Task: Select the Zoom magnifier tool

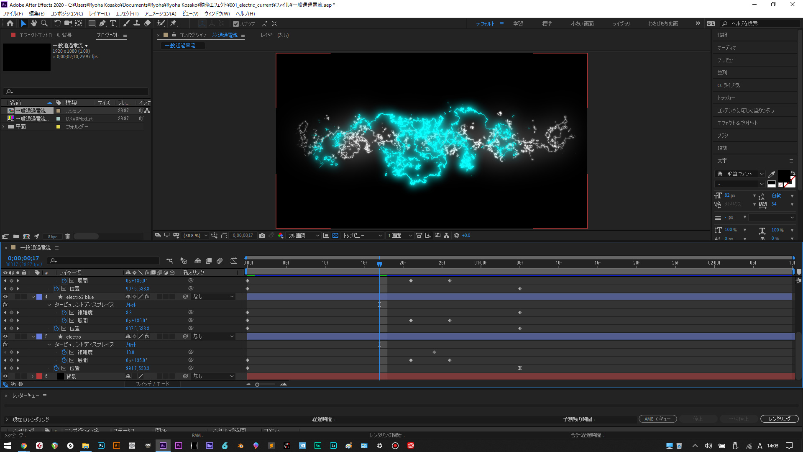Action: 44,23
